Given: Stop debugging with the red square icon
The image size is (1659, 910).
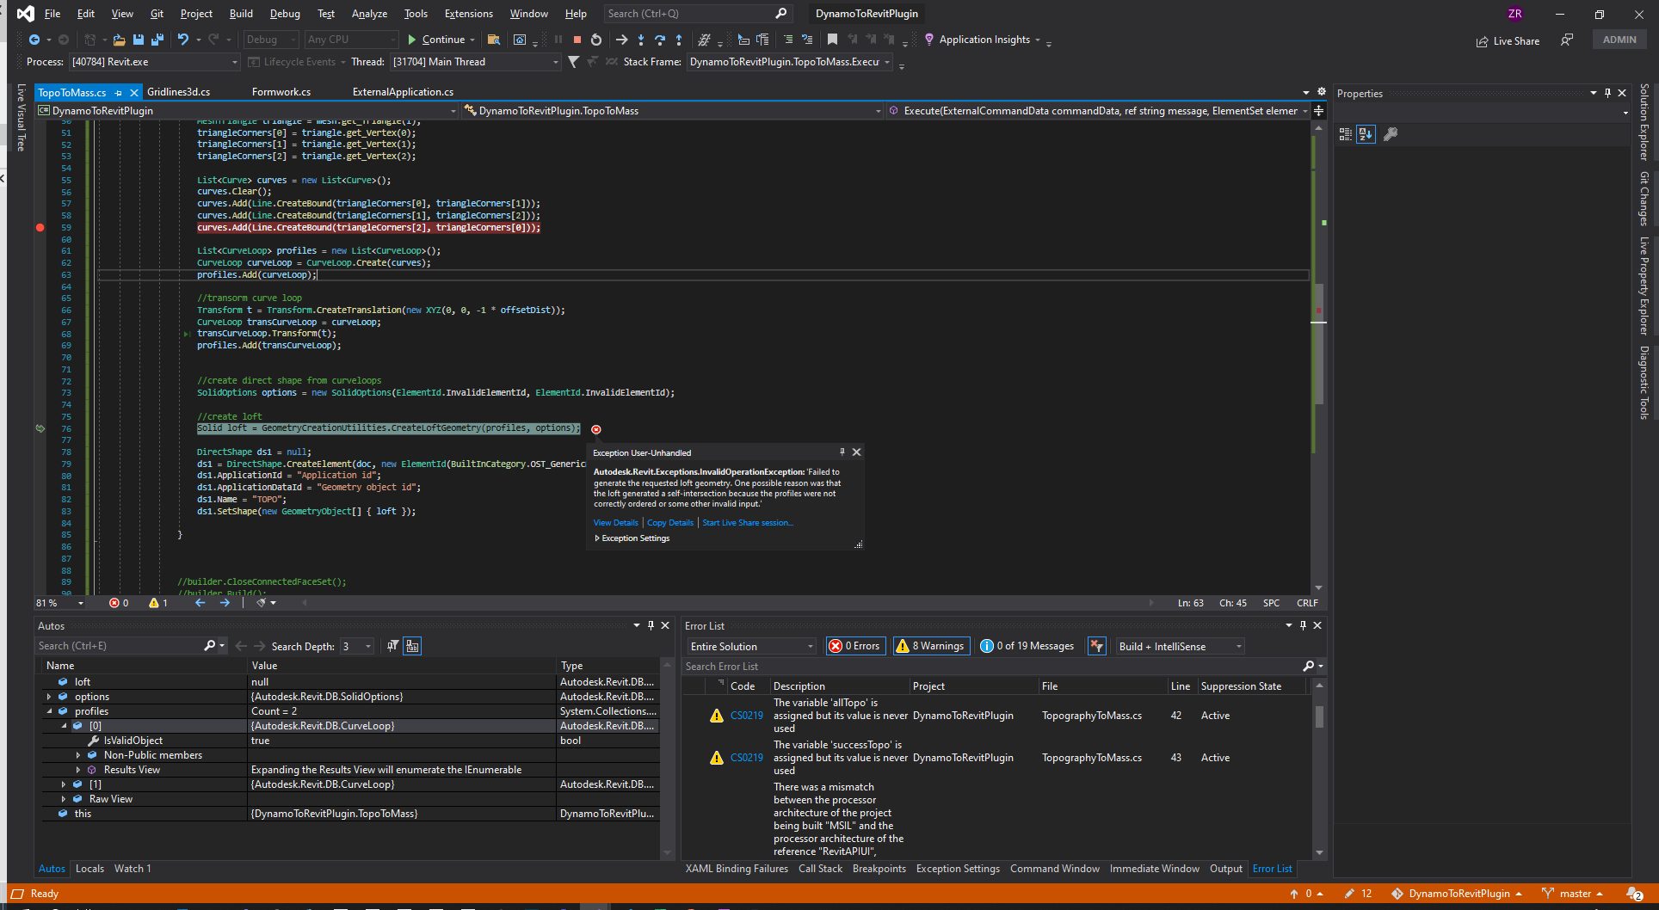Looking at the screenshot, I should pyautogui.click(x=577, y=40).
